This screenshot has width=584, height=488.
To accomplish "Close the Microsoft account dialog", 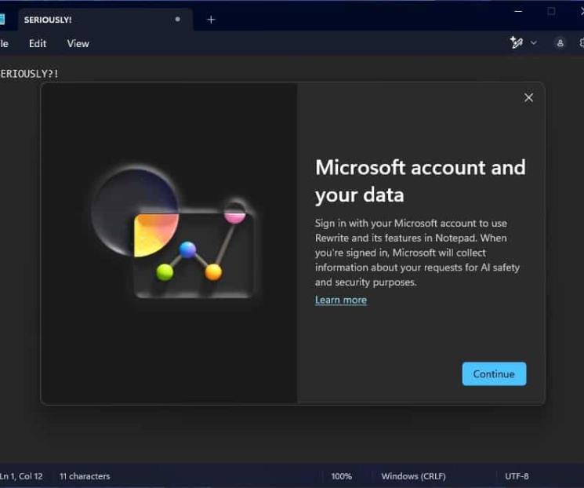I will [528, 97].
